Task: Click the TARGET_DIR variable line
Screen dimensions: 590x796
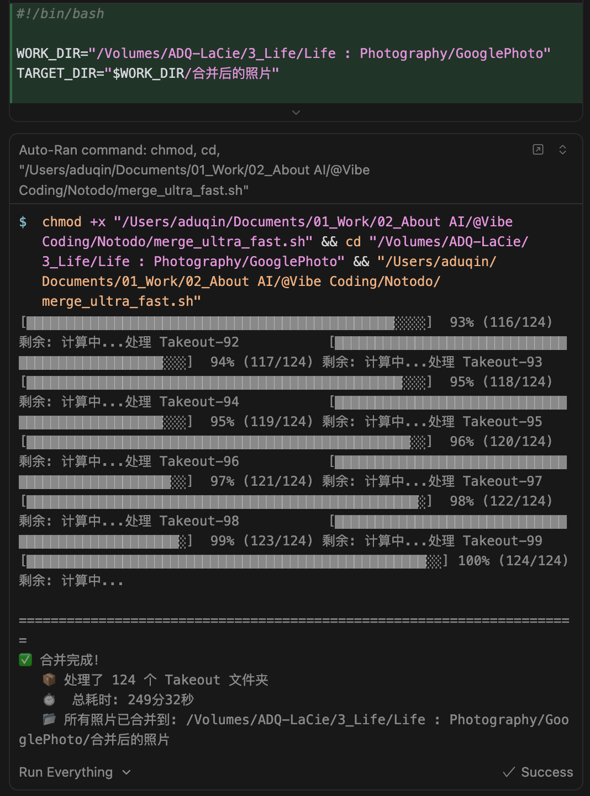Action: pos(147,73)
